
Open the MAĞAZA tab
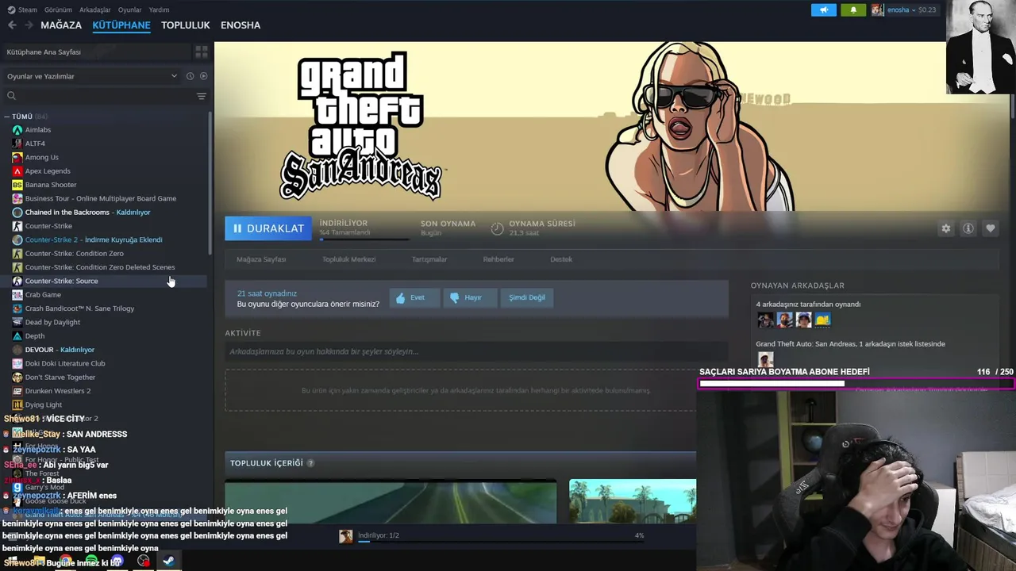coord(61,25)
